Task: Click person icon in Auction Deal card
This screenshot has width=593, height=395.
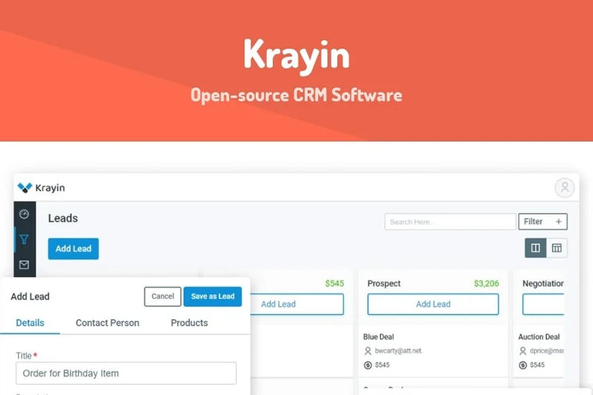Action: tap(523, 351)
